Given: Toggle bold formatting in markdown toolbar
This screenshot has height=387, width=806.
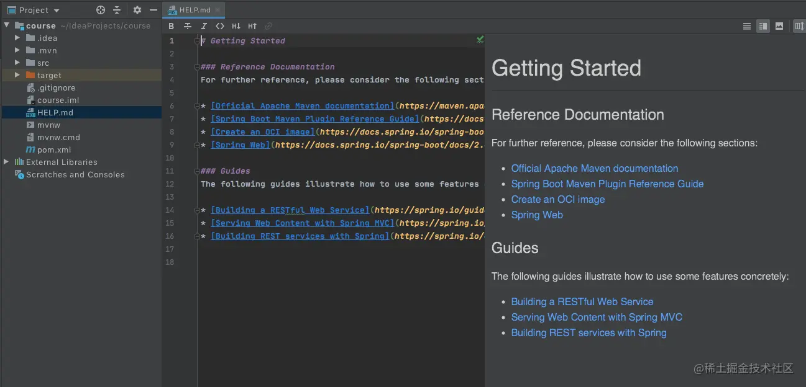Looking at the screenshot, I should (x=172, y=26).
